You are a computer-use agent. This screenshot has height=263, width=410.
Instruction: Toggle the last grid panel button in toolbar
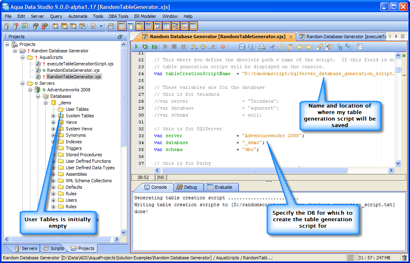tap(193, 26)
